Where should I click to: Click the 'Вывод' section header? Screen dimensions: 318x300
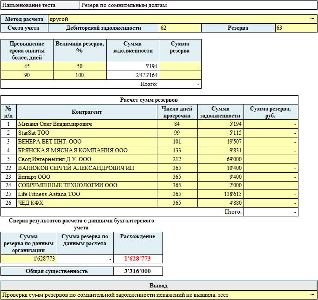[x=159, y=286]
